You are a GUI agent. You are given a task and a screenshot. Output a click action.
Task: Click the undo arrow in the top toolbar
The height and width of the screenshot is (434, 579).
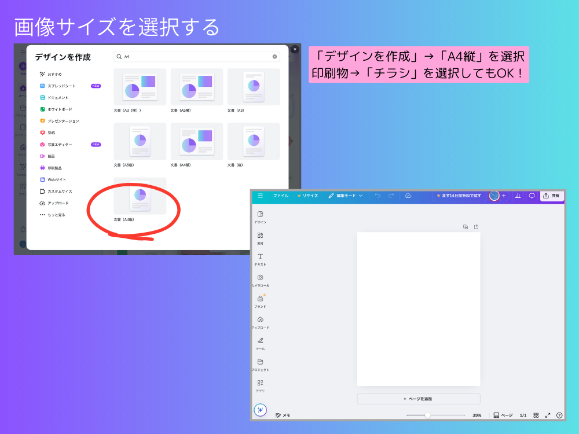pyautogui.click(x=377, y=196)
